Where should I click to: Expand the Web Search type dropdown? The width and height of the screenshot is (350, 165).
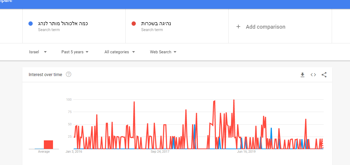pyautogui.click(x=163, y=52)
